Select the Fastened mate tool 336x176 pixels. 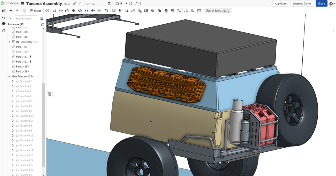(x=54, y=11)
